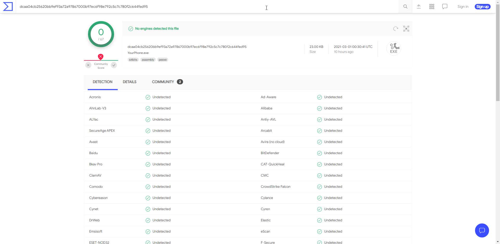Click Avast undetected check icon
Screen dimensions: 500x244
pyautogui.click(x=148, y=142)
